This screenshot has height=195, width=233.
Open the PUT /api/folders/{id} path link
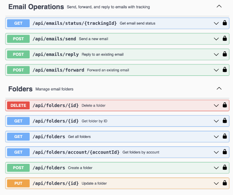[x=55, y=183]
